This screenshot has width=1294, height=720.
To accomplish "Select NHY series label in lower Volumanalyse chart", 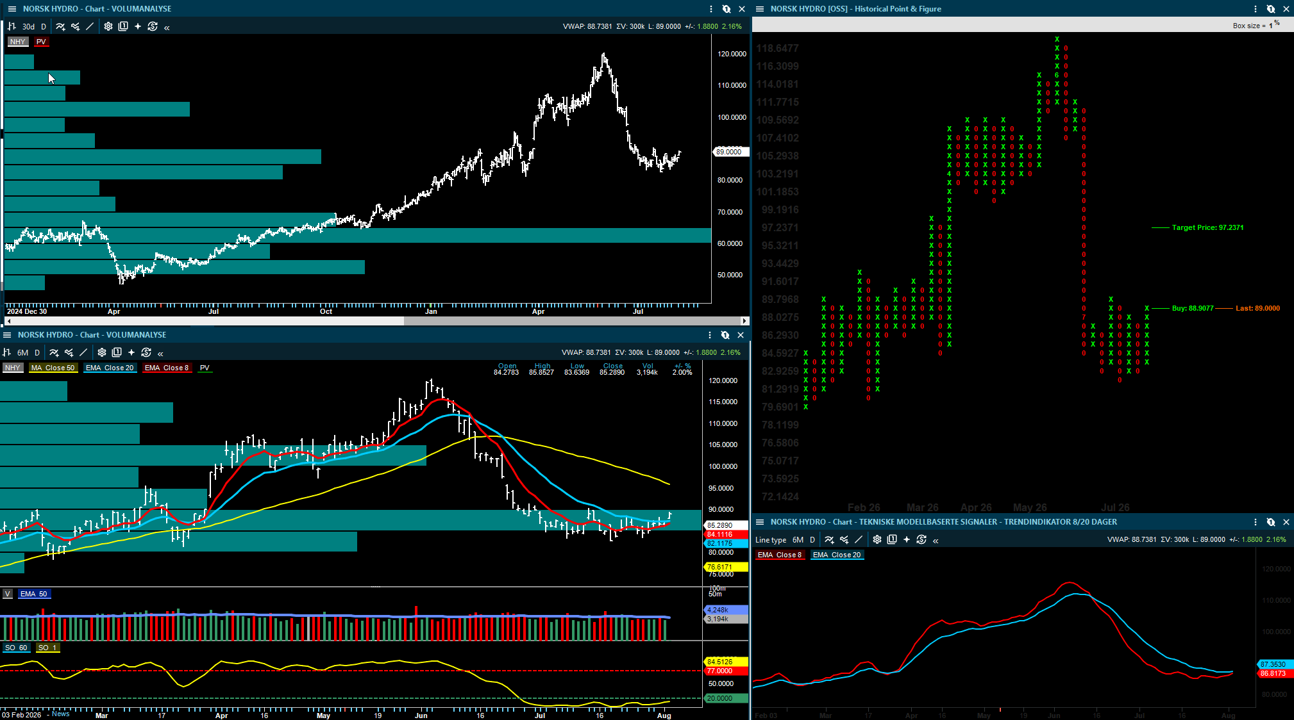I will [x=12, y=368].
